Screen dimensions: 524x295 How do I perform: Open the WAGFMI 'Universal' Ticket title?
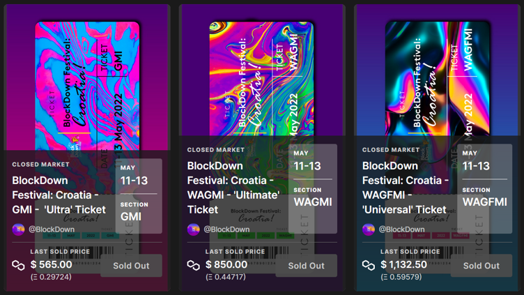coord(406,188)
